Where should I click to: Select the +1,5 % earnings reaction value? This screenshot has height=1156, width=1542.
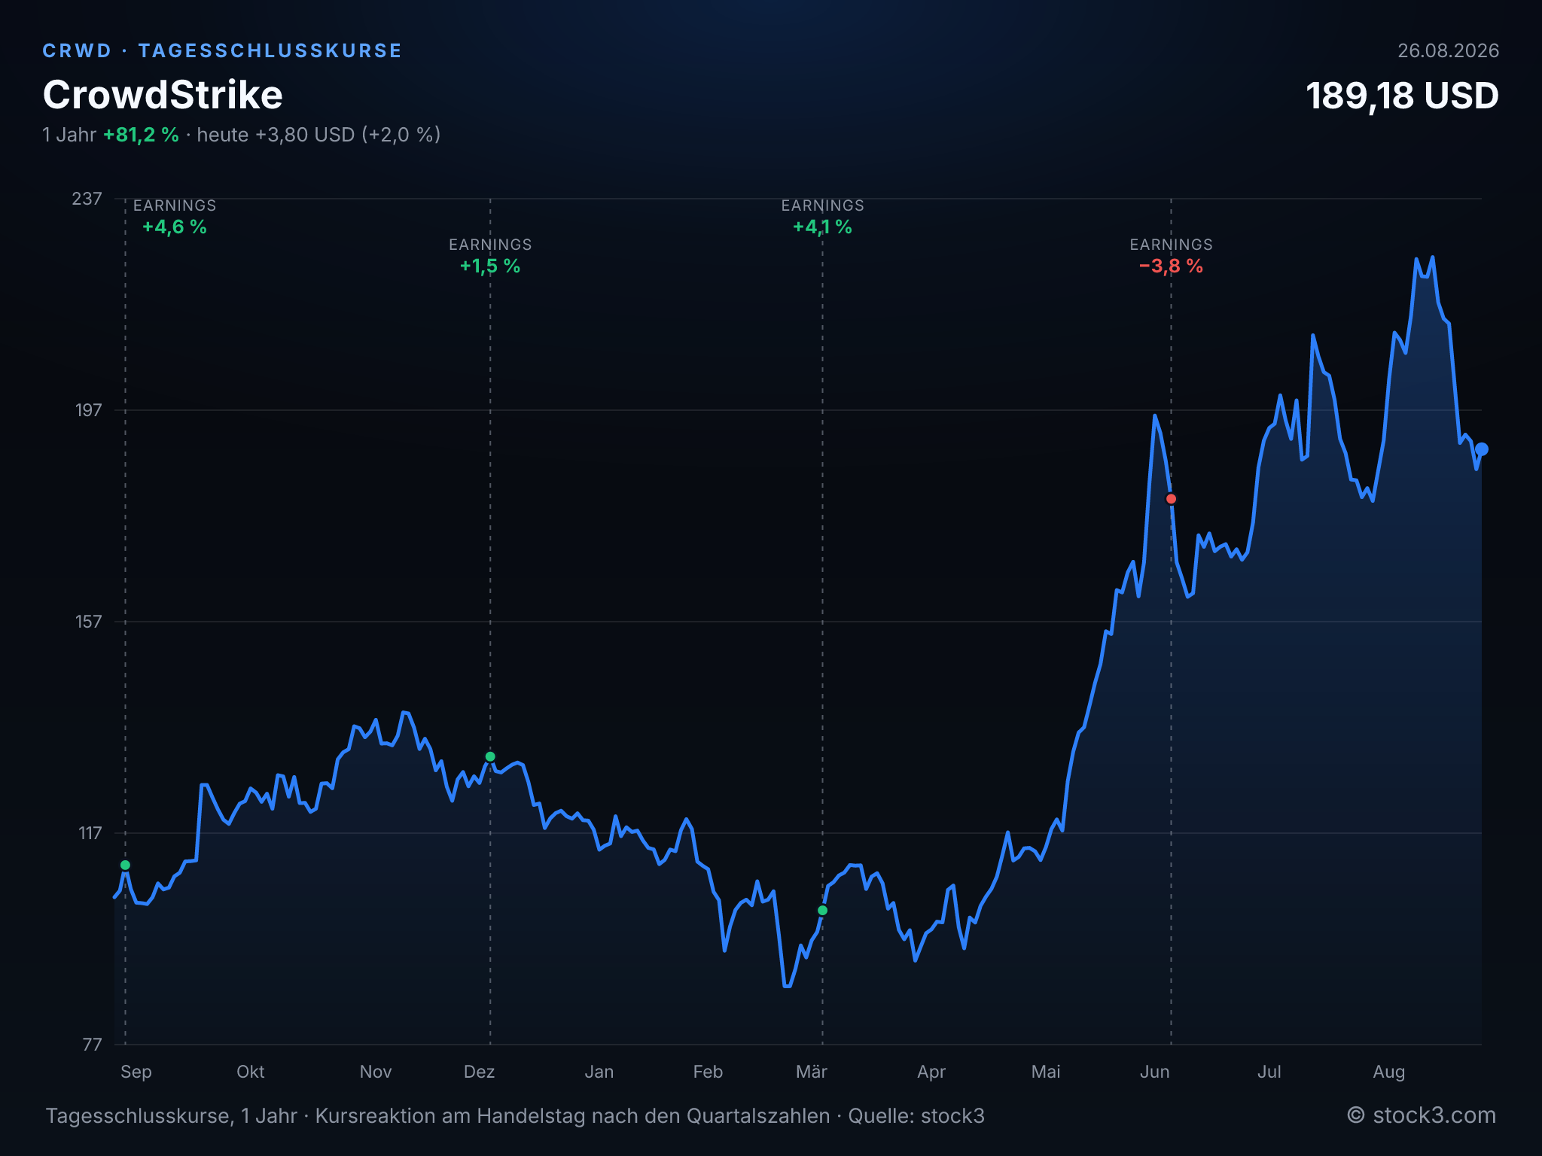click(x=490, y=266)
